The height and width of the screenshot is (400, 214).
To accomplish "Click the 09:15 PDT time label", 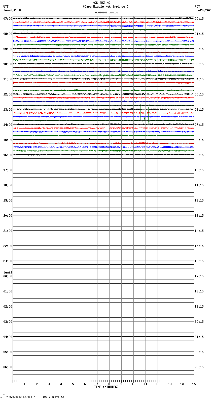I will coord(199,155).
